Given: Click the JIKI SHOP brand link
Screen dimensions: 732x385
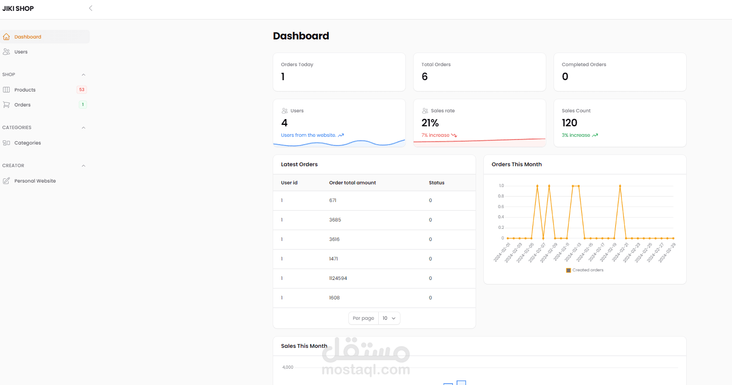Looking at the screenshot, I should [18, 9].
